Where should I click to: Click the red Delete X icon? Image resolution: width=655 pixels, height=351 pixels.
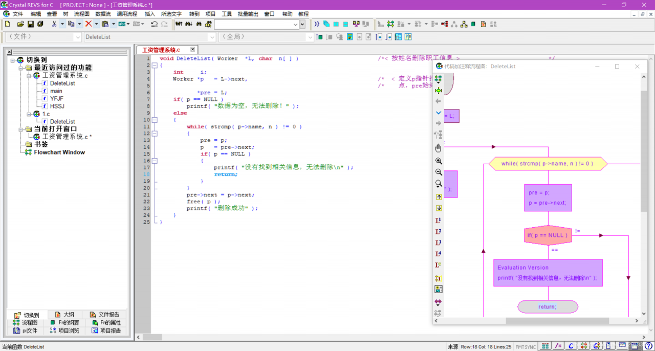click(89, 24)
